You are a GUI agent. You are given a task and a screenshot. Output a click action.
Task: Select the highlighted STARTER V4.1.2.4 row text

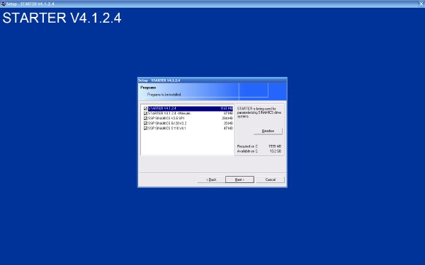pyautogui.click(x=162, y=108)
